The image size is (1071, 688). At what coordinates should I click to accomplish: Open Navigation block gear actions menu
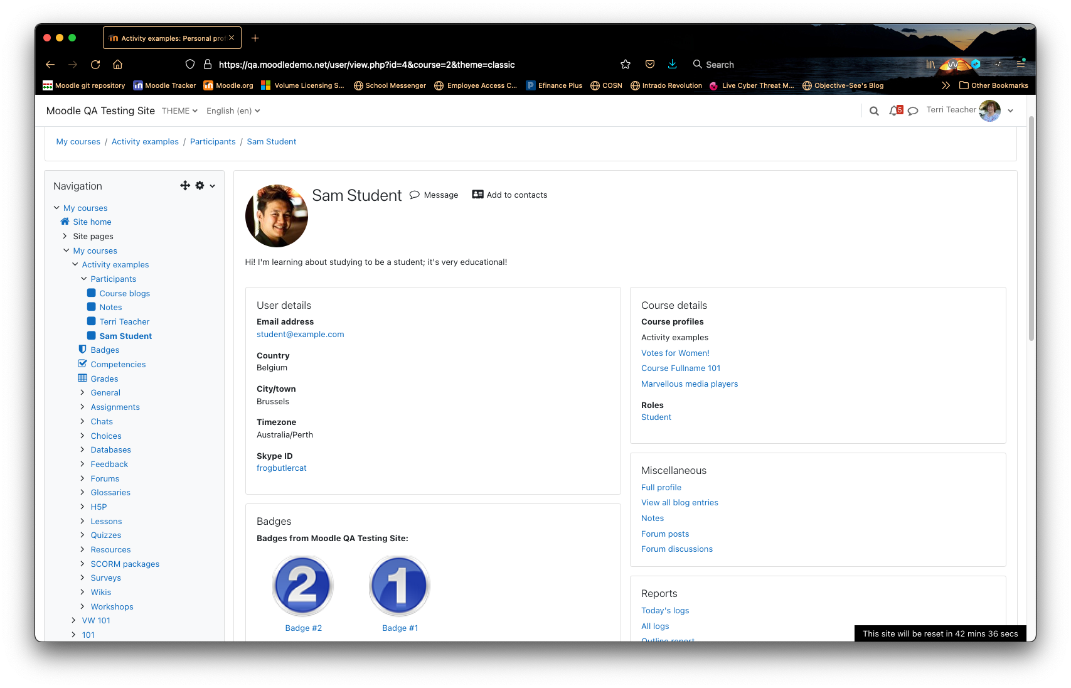click(200, 186)
